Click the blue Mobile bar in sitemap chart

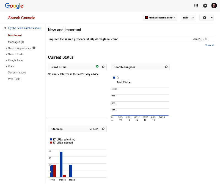click(x=71, y=171)
